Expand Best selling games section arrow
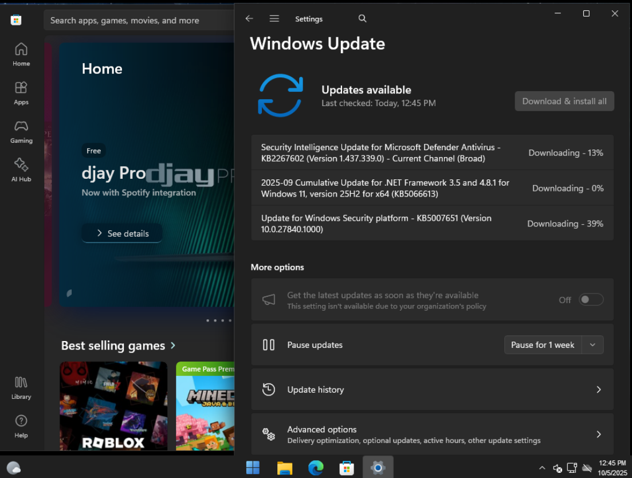The image size is (632, 478). [x=173, y=346]
